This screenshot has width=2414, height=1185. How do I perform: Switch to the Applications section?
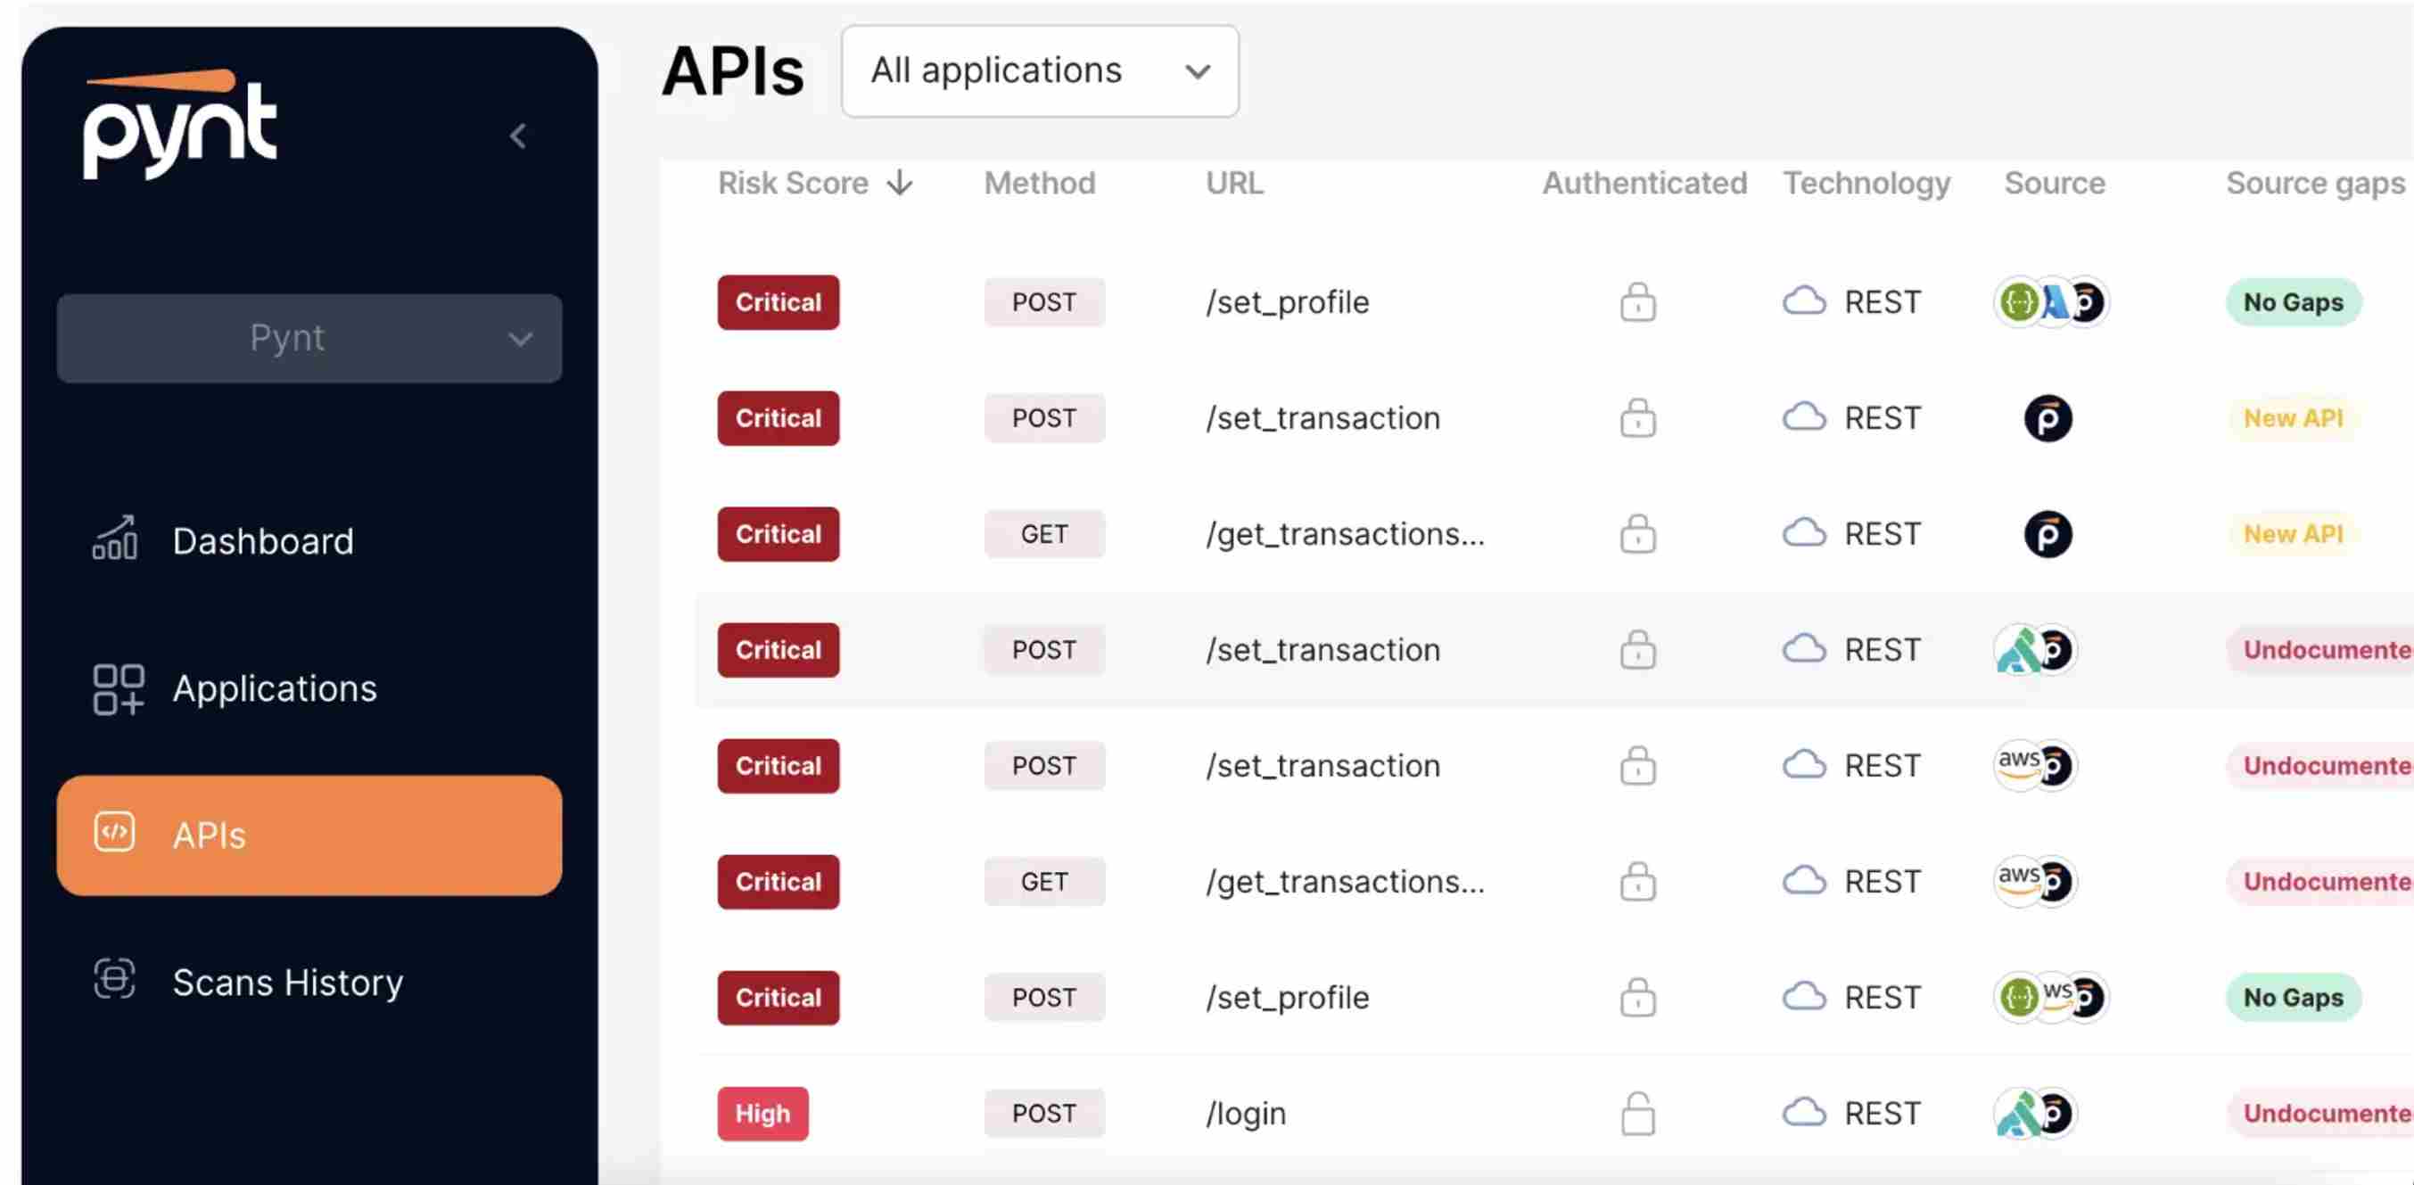coord(275,688)
